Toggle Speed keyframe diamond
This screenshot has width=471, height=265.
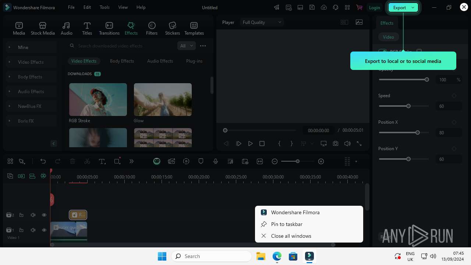click(x=454, y=96)
